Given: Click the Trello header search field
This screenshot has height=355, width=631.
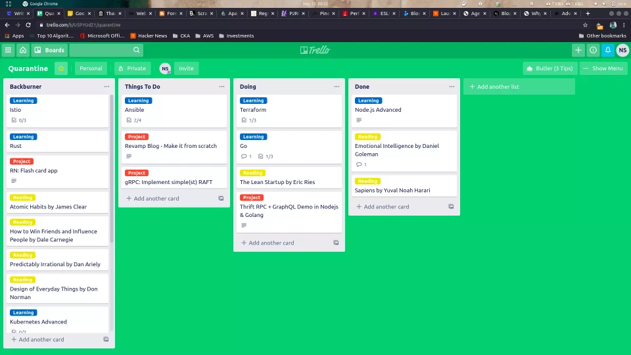Looking at the screenshot, I should tap(106, 51).
